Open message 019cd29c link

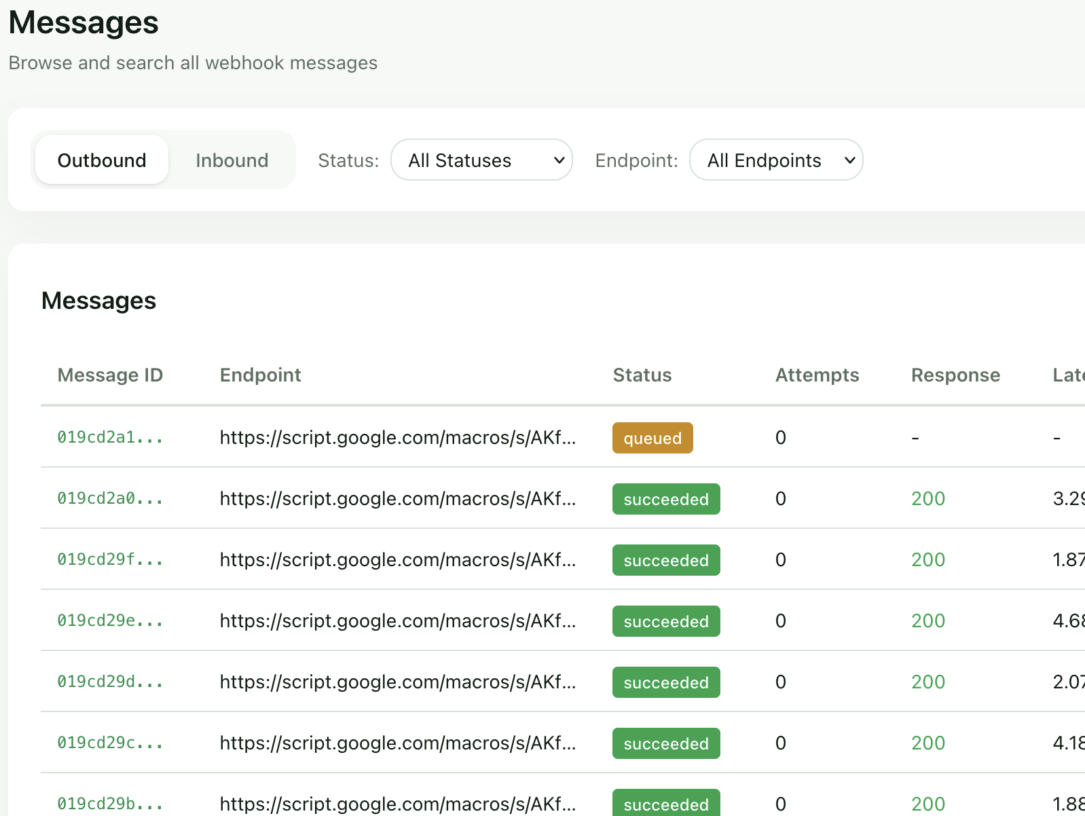point(110,743)
